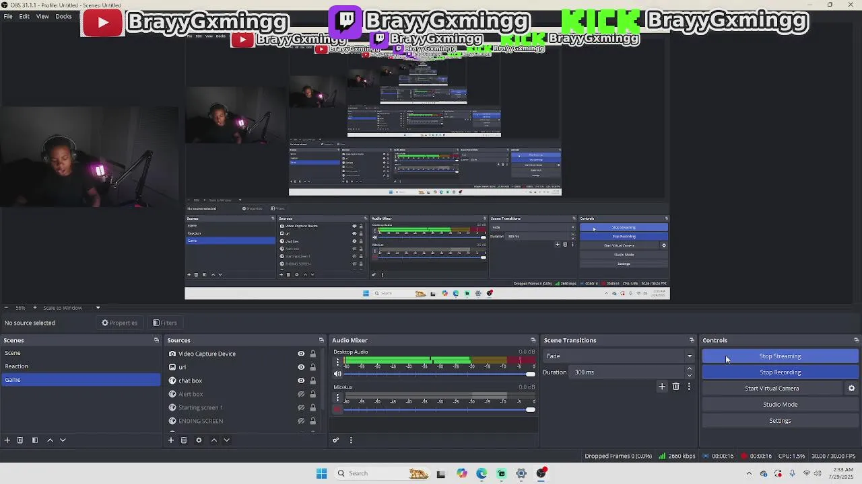The image size is (862, 484).
Task: Delete source using Sources trash icon
Action: coord(184,440)
